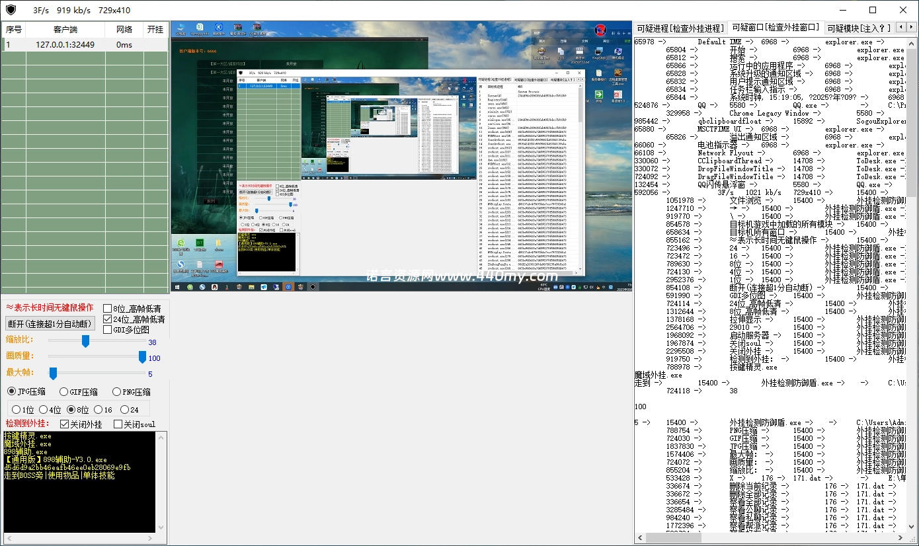The height and width of the screenshot is (546, 919).
Task: Open the 可疑模块[注入?] tab
Action: (858, 28)
